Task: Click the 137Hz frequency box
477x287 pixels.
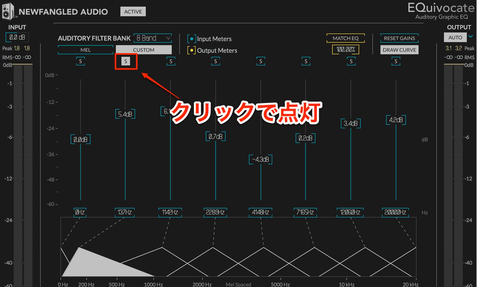Action: pyautogui.click(x=125, y=212)
